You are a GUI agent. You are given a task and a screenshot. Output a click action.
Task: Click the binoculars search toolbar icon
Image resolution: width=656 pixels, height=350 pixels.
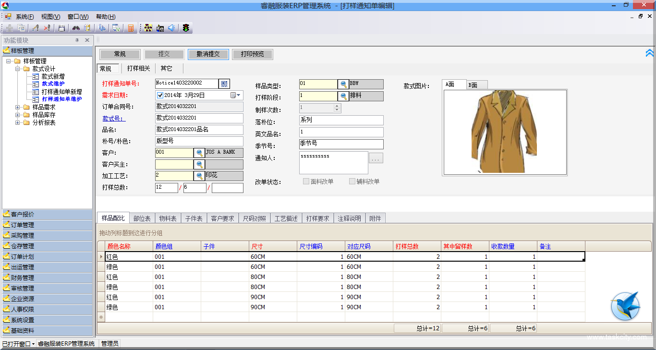pyautogui.click(x=76, y=28)
